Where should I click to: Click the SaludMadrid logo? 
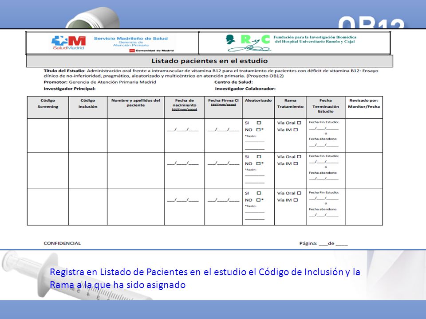[68, 43]
